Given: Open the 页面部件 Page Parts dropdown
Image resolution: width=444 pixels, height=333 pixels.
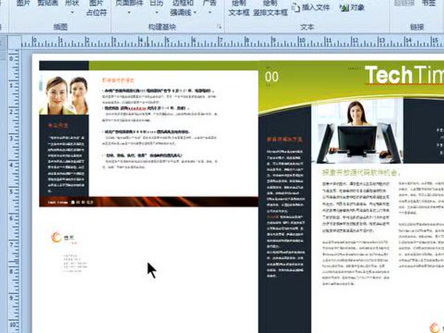Looking at the screenshot, I should click(x=128, y=7).
